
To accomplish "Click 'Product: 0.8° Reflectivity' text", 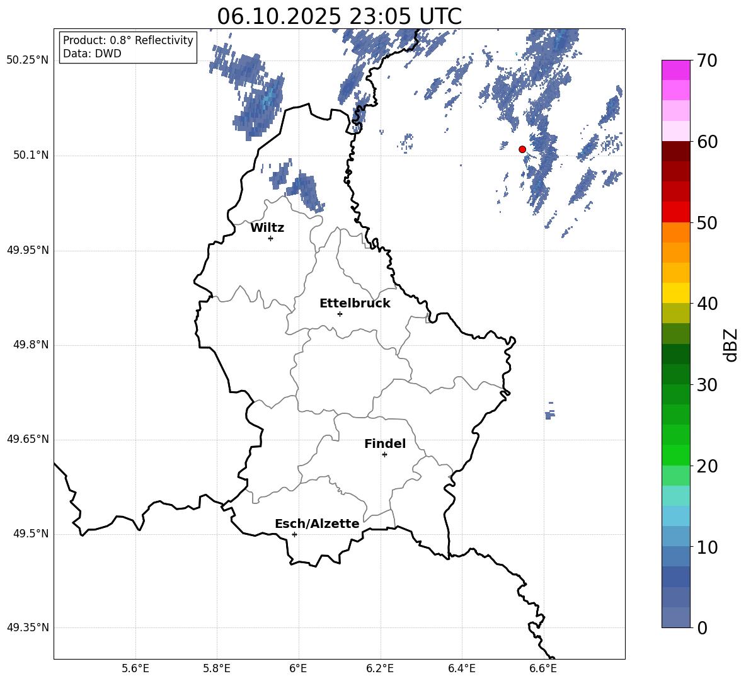I will coord(128,40).
